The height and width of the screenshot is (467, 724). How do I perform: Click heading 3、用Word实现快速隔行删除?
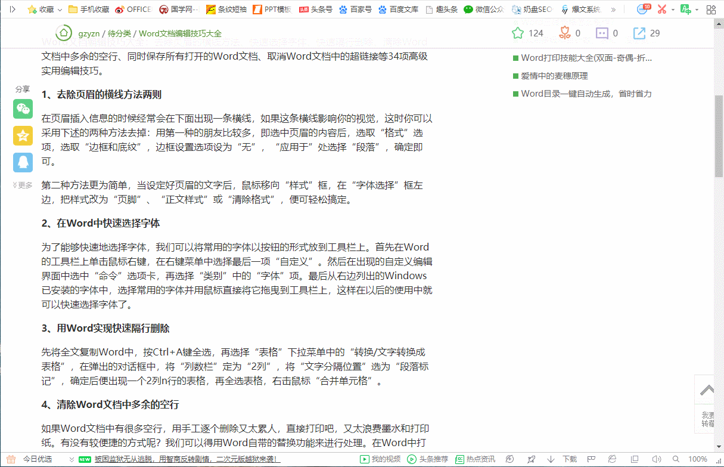pos(105,329)
